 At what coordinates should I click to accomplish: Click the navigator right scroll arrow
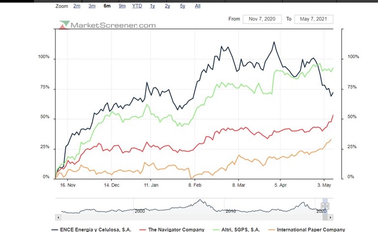point(330,217)
